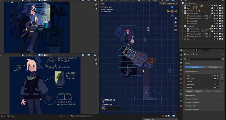Expand the light collection in the outliner
The image size is (226, 120).
[x=183, y=8]
